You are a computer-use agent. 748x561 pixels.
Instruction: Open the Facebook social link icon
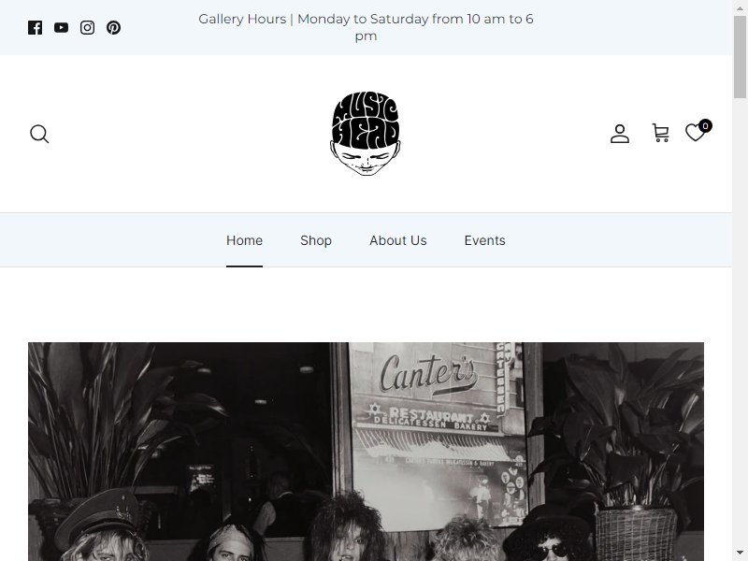click(35, 28)
